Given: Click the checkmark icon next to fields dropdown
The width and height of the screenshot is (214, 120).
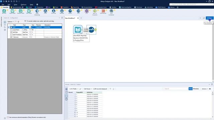Looking at the screenshot, I should [x=80, y=89].
